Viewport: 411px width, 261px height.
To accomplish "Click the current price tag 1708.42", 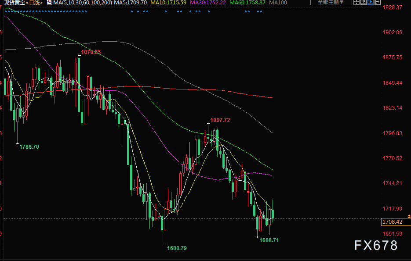I will (392, 222).
